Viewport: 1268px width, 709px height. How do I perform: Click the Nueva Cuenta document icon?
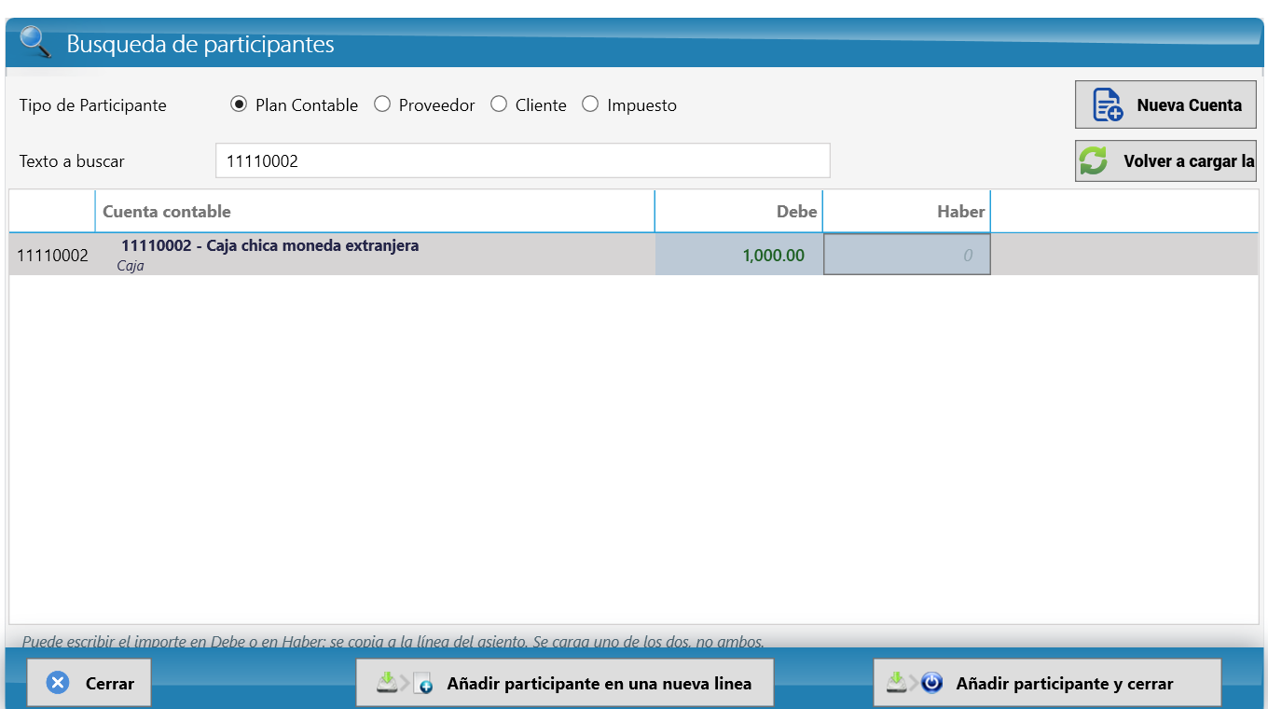[1108, 104]
